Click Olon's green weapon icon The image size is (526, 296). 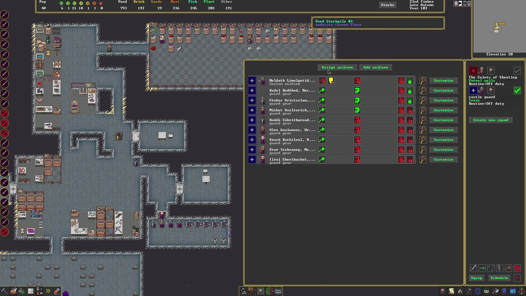322,130
